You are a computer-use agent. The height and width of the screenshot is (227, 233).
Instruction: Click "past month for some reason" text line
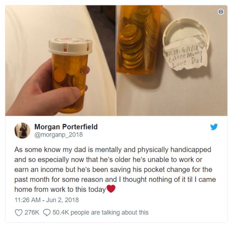(58, 179)
